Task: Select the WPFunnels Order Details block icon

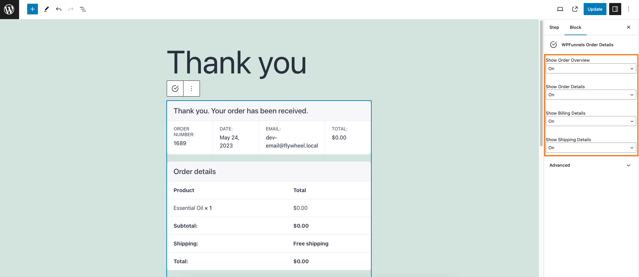Action: (175, 89)
